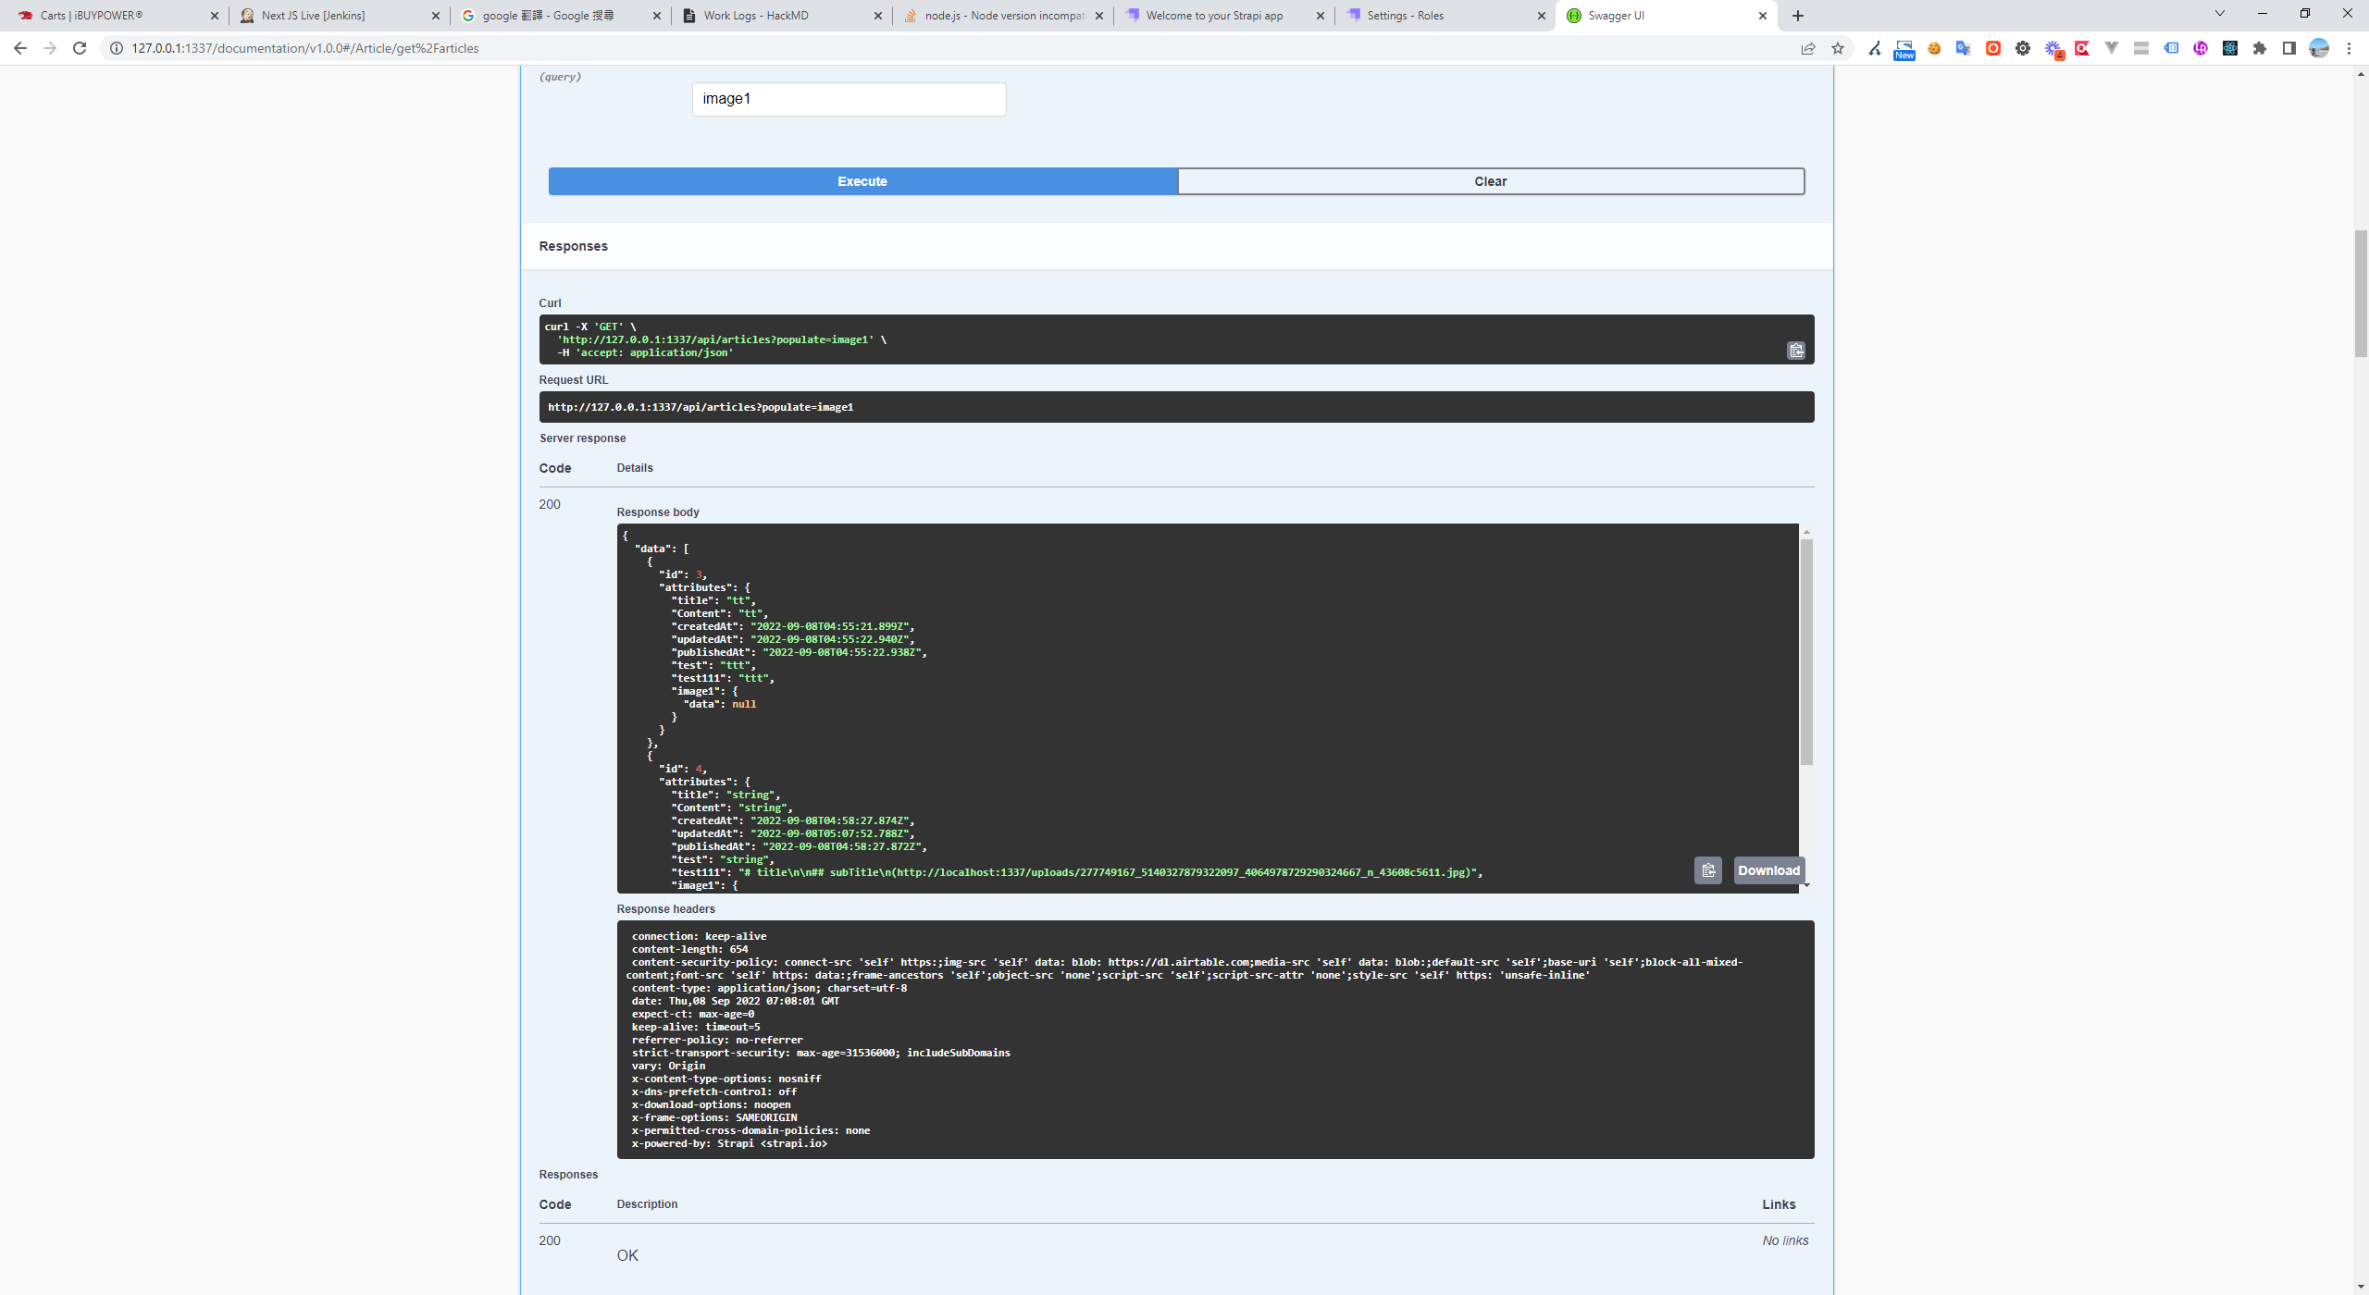
Task: Copy the response body to clipboard
Action: (x=1707, y=870)
